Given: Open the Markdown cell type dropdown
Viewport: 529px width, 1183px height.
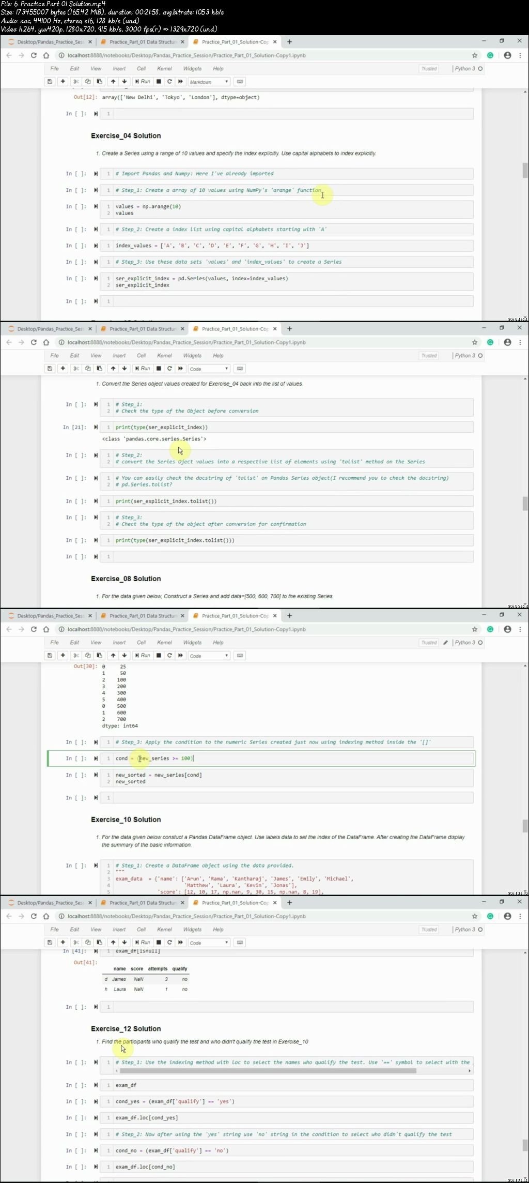Looking at the screenshot, I should [209, 82].
